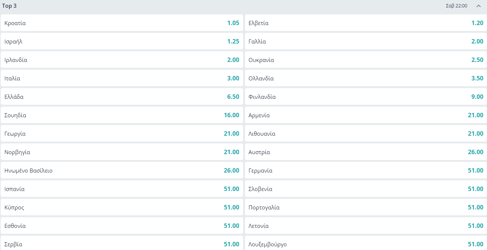This screenshot has width=487, height=250.
Task: Select Ουκρανία odds 2.50
Action: (366, 60)
